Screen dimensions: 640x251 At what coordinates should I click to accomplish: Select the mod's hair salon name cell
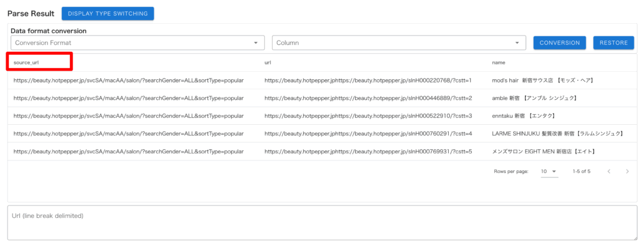point(542,81)
